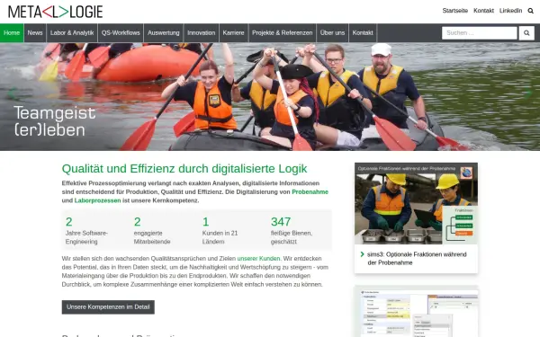Open the Kontakt item in navigation bar
Screen dimensions: 540x337
click(x=363, y=33)
